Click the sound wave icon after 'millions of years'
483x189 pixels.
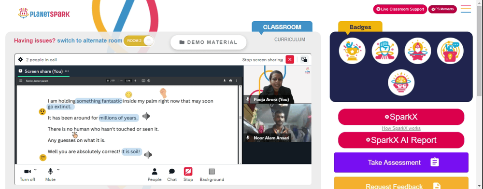[x=146, y=116]
